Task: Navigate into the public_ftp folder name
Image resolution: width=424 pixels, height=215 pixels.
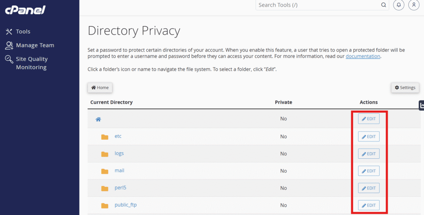Action: click(x=125, y=205)
